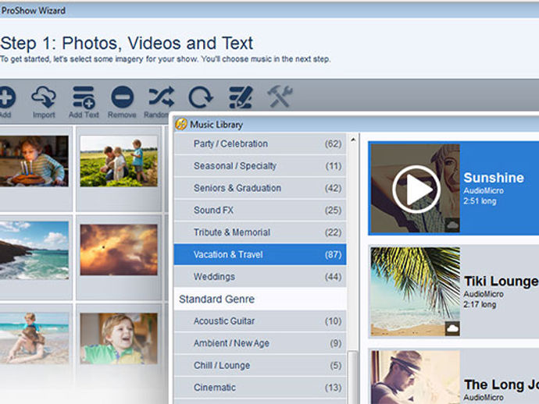The height and width of the screenshot is (404, 539).
Task: Select the Vacation & Travel category
Action: pos(260,254)
